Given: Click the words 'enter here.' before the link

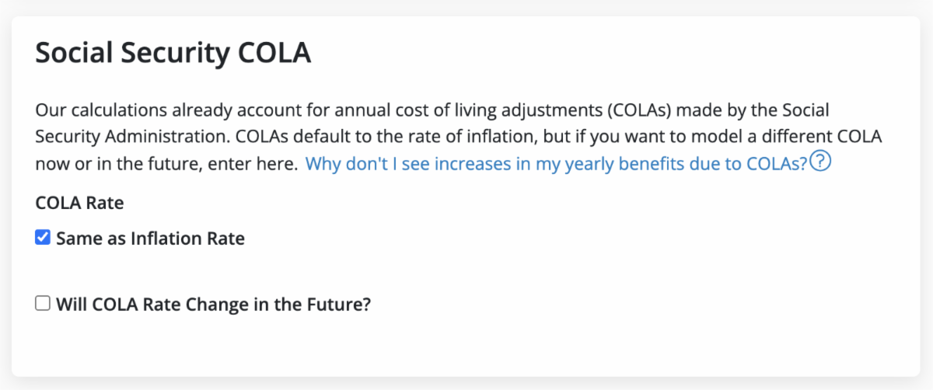Looking at the screenshot, I should coord(260,164).
